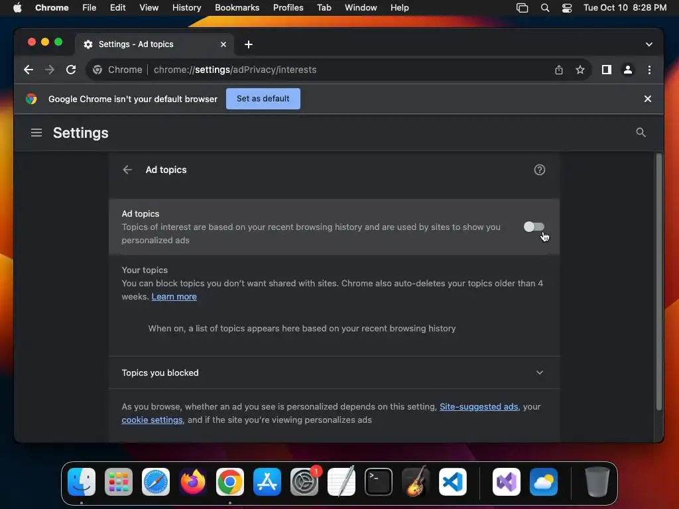Image resolution: width=679 pixels, height=509 pixels.
Task: Open Visual Studio Code from the Dock
Action: [x=453, y=482]
